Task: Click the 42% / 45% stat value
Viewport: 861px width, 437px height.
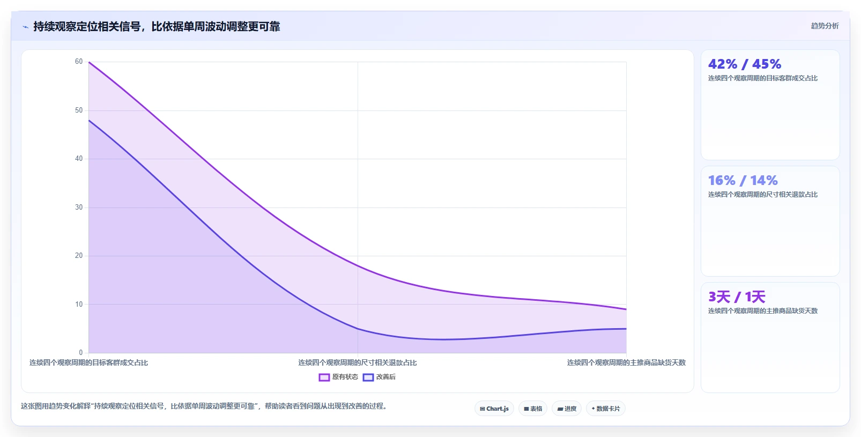Action: [x=745, y=64]
